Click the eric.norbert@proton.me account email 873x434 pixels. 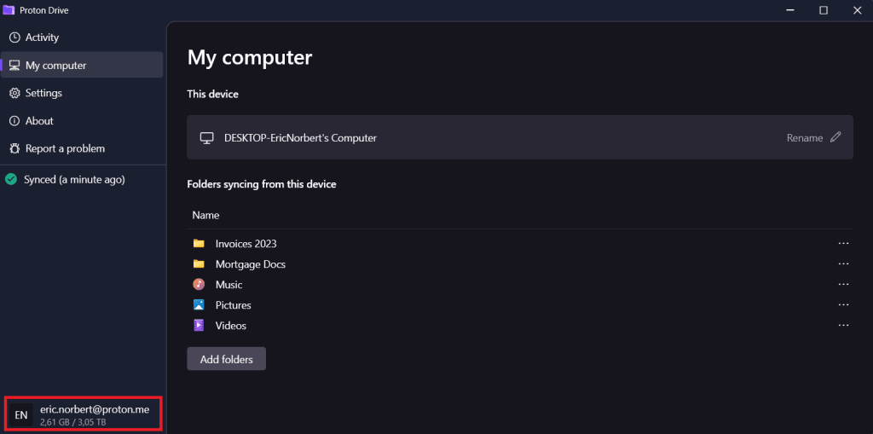point(95,409)
